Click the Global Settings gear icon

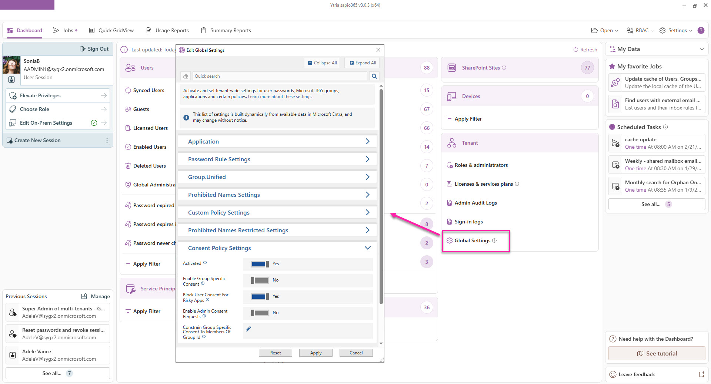click(x=450, y=240)
